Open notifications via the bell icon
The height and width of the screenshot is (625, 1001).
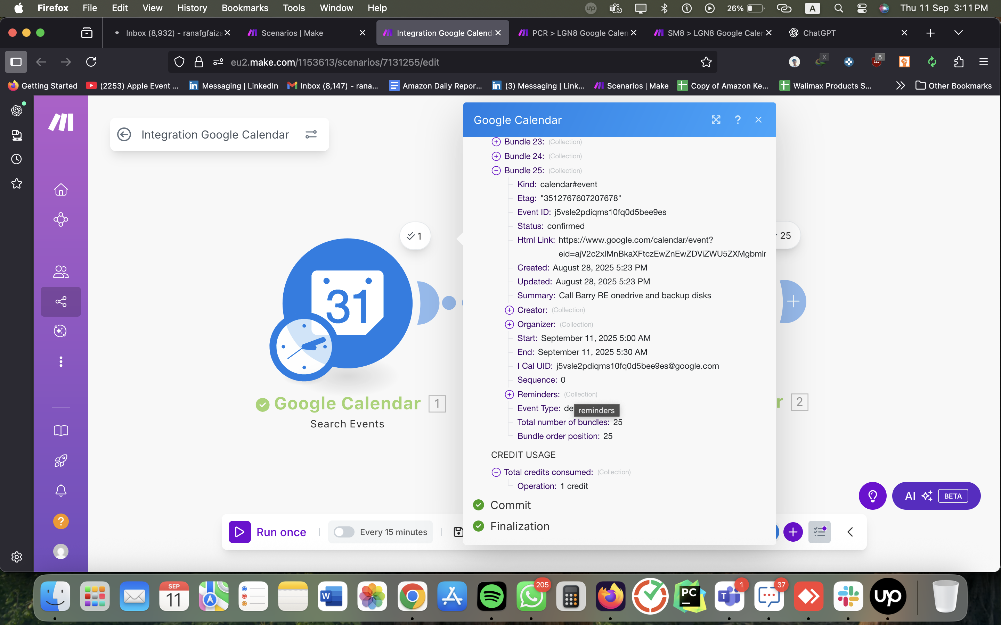click(61, 491)
